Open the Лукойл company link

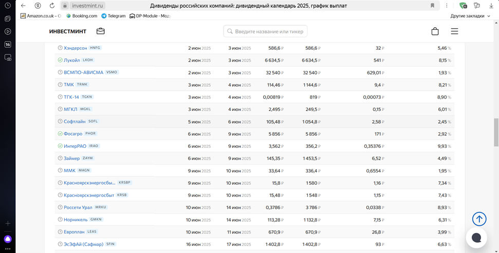[x=71, y=60]
